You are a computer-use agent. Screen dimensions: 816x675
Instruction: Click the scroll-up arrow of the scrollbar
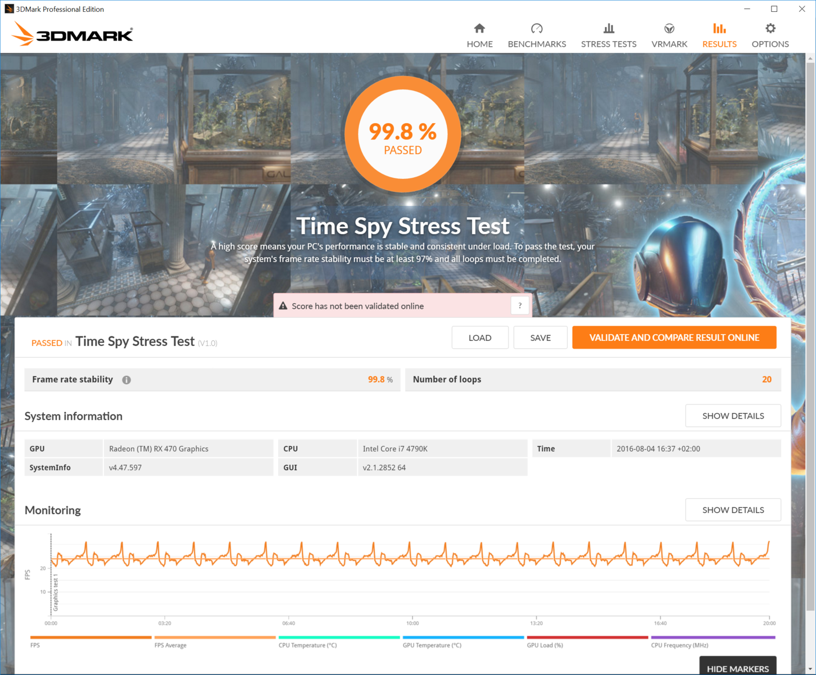810,58
